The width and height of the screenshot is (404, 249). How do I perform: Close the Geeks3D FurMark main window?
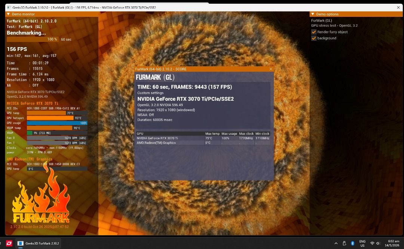click(x=398, y=7)
